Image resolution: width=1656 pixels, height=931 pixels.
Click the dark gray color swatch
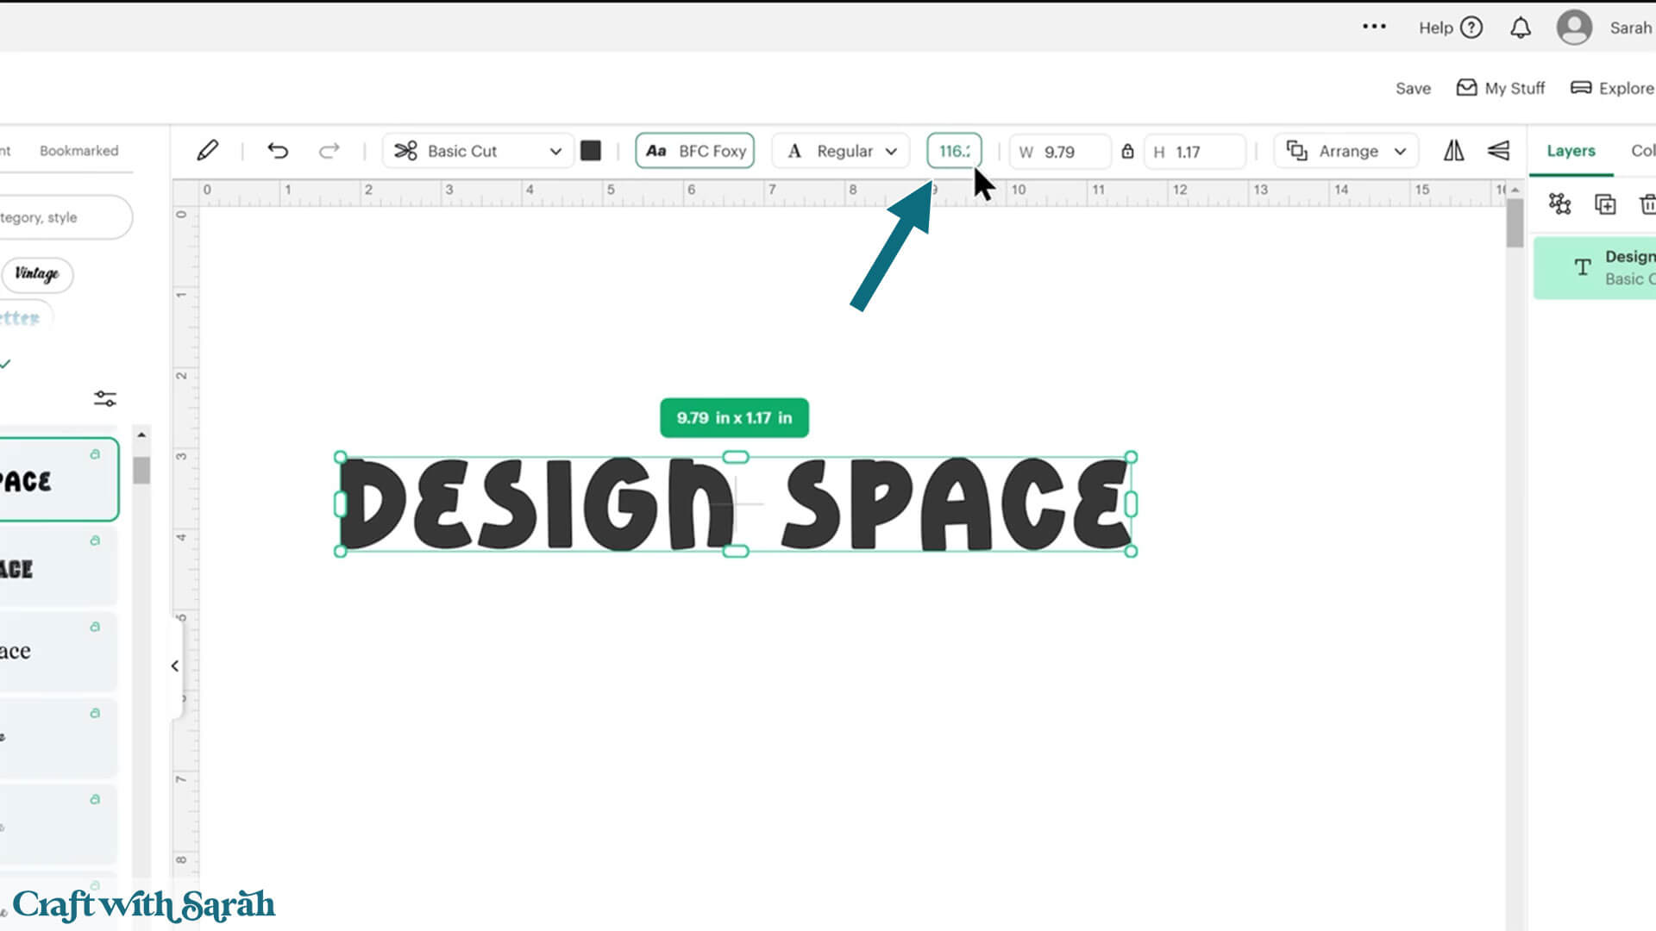591,151
